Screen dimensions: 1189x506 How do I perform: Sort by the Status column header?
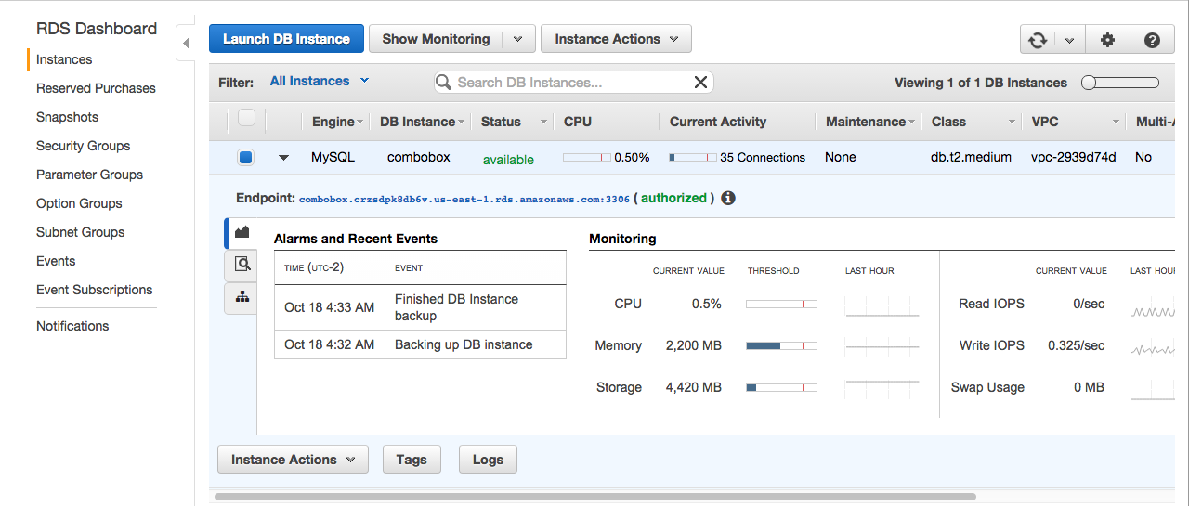coord(514,122)
